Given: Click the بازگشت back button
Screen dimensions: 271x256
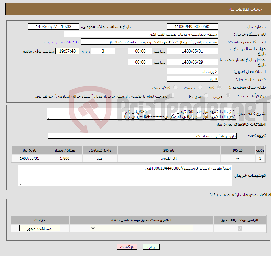Looking at the screenshot, I should click(x=127, y=247).
